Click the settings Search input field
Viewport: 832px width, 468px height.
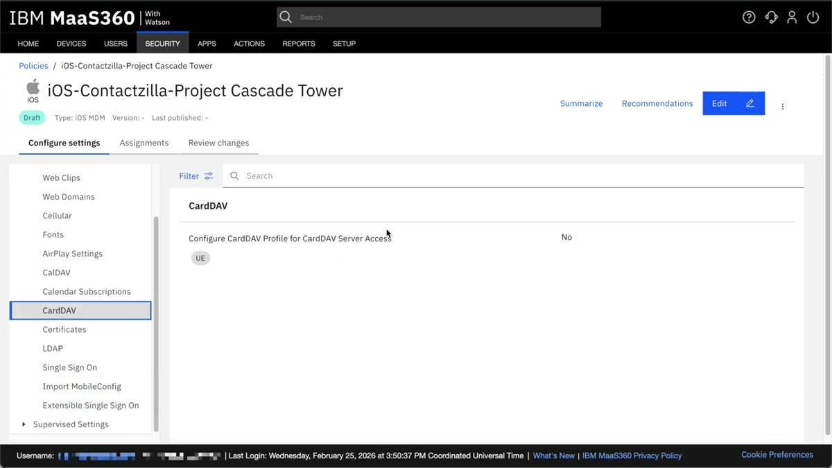click(x=513, y=176)
